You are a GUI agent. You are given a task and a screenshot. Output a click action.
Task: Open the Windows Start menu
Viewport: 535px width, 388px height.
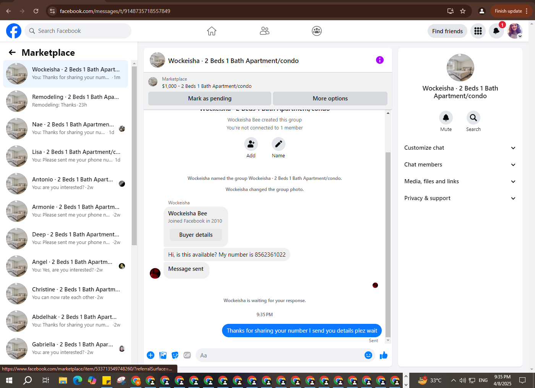[9, 380]
